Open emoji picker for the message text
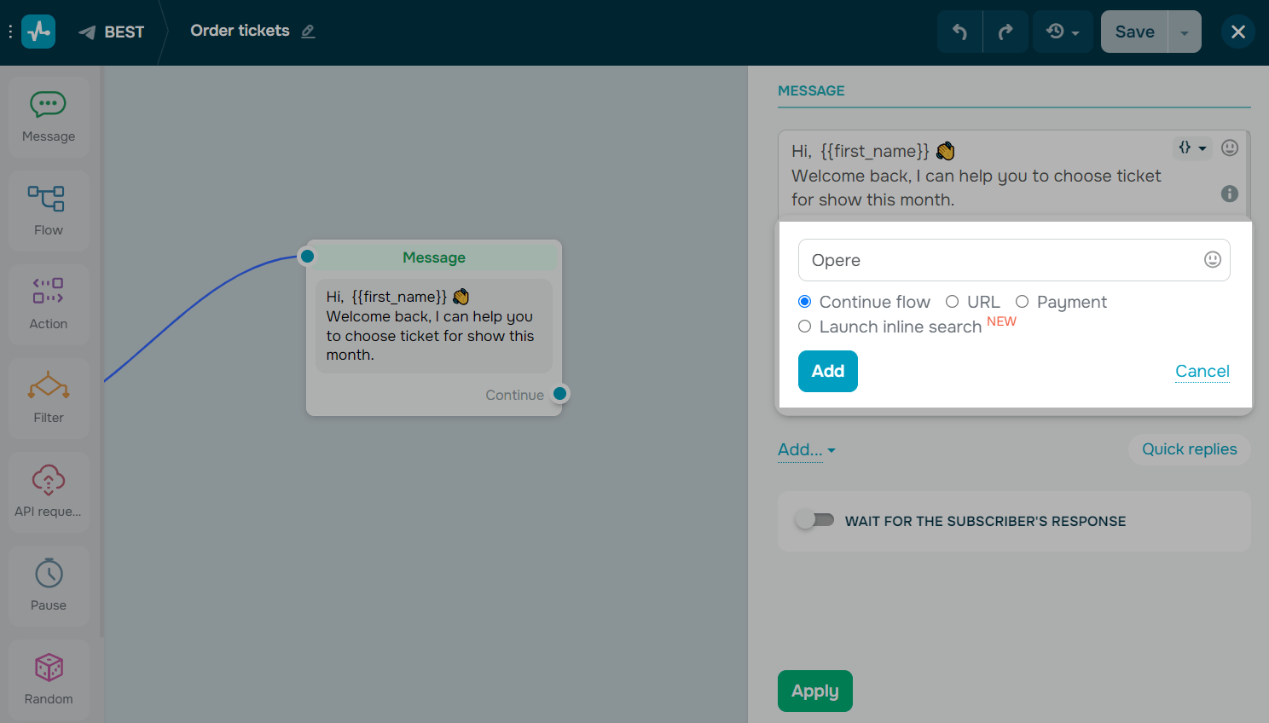Viewport: 1269px width, 723px height. click(1230, 147)
